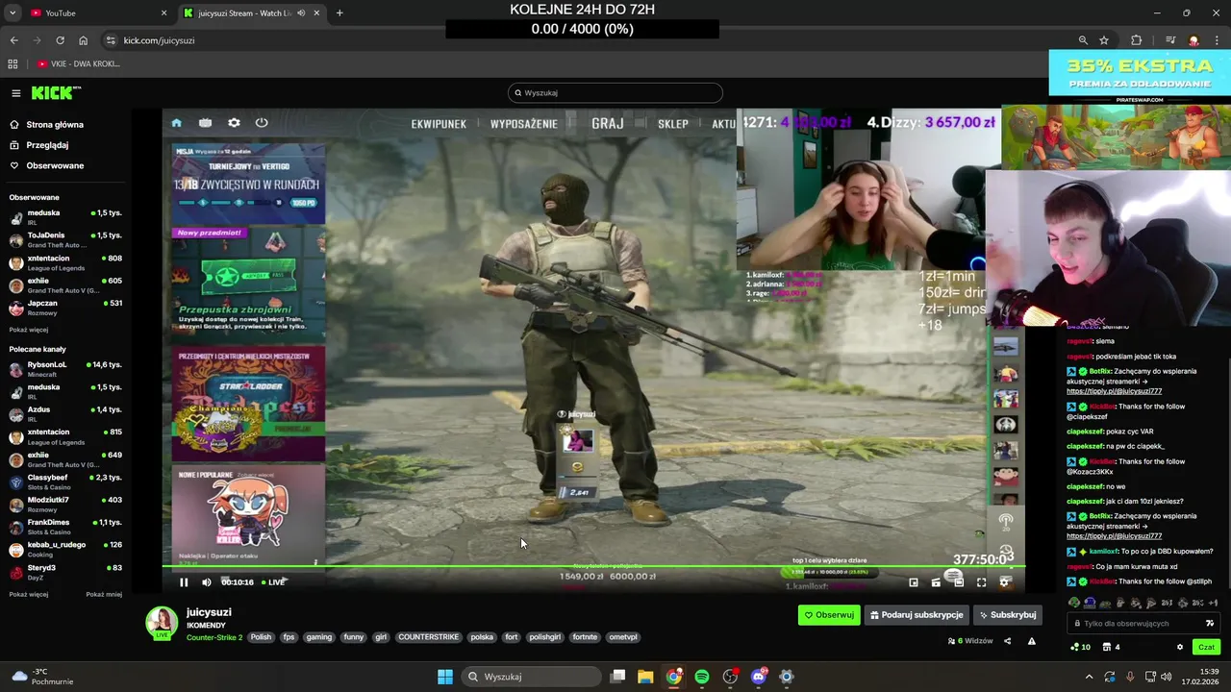Click the Wyszukaj Kick search box
The image size is (1231, 692).
[x=615, y=93]
